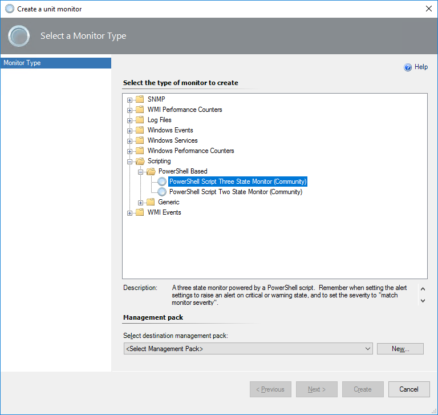Click the WMI Performance Counters folder icon
Viewport: 438px width, 415px height.
[x=140, y=110]
